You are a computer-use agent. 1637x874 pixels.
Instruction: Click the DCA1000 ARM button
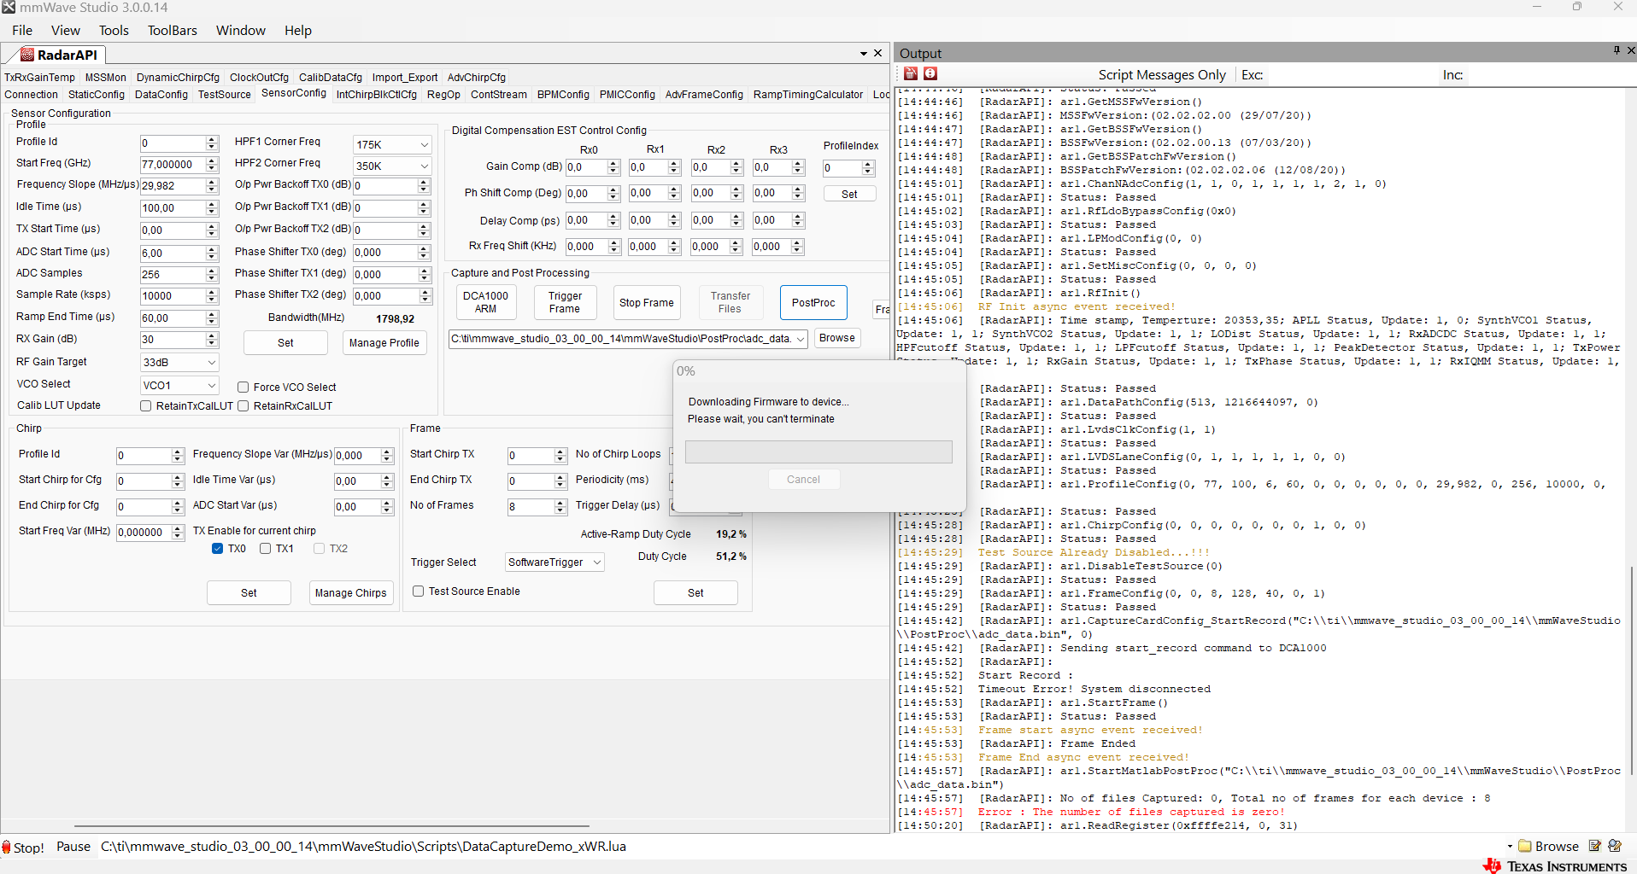point(485,302)
